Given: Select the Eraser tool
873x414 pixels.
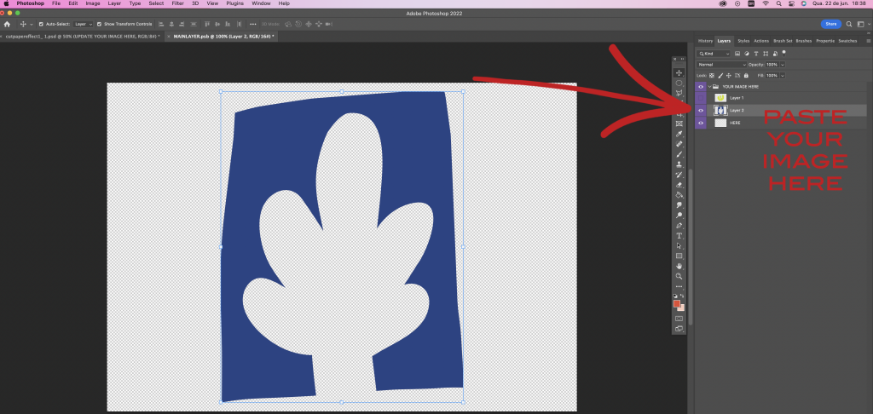Looking at the screenshot, I should coord(679,185).
